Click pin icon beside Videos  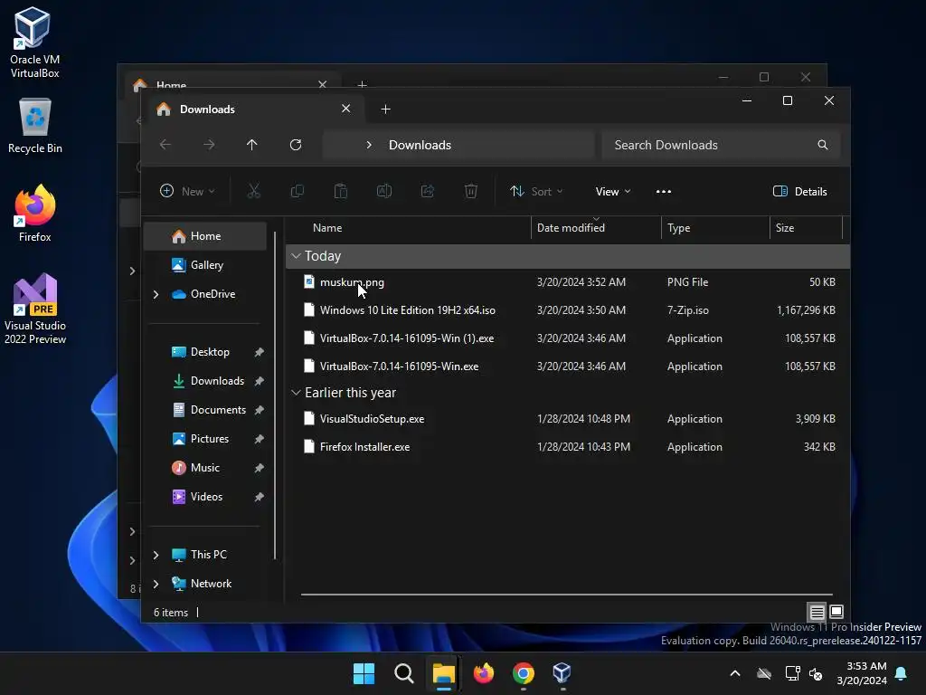pos(259,497)
